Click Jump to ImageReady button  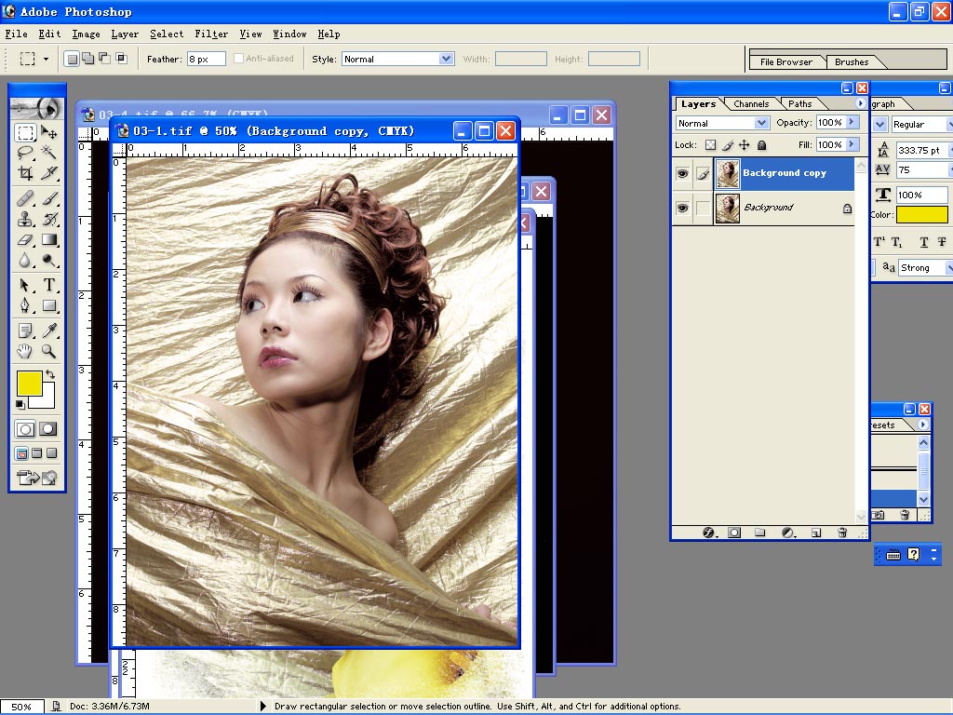pyautogui.click(x=37, y=478)
